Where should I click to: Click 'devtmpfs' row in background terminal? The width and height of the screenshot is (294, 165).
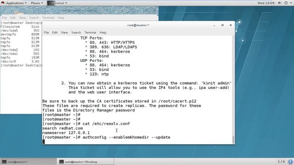tap(20, 34)
